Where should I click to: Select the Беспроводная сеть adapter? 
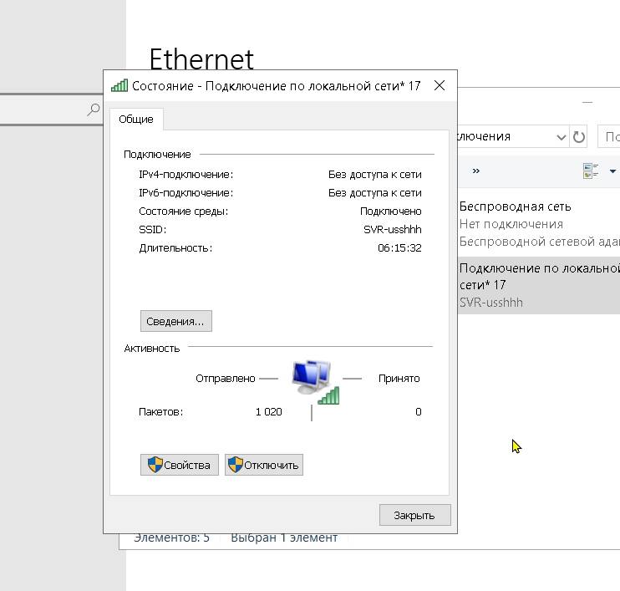click(x=539, y=224)
